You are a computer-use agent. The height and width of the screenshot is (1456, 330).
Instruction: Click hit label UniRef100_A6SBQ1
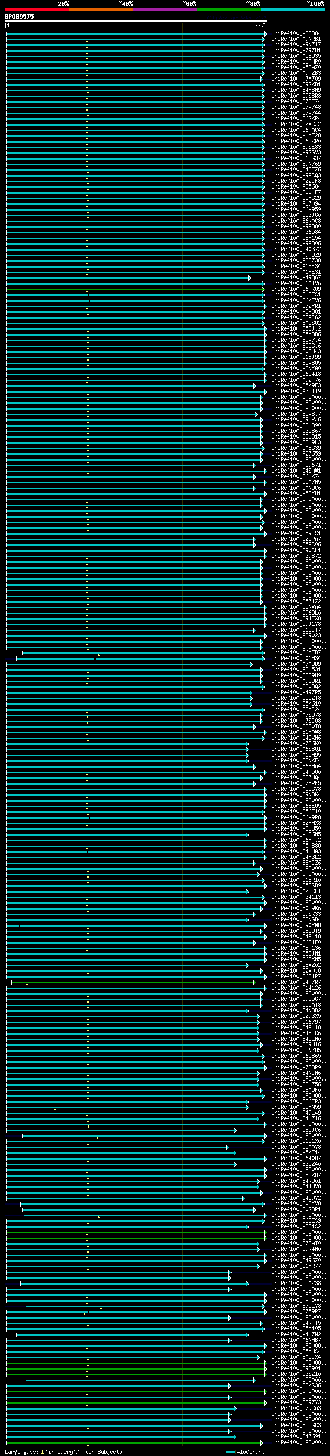pyautogui.click(x=295, y=749)
